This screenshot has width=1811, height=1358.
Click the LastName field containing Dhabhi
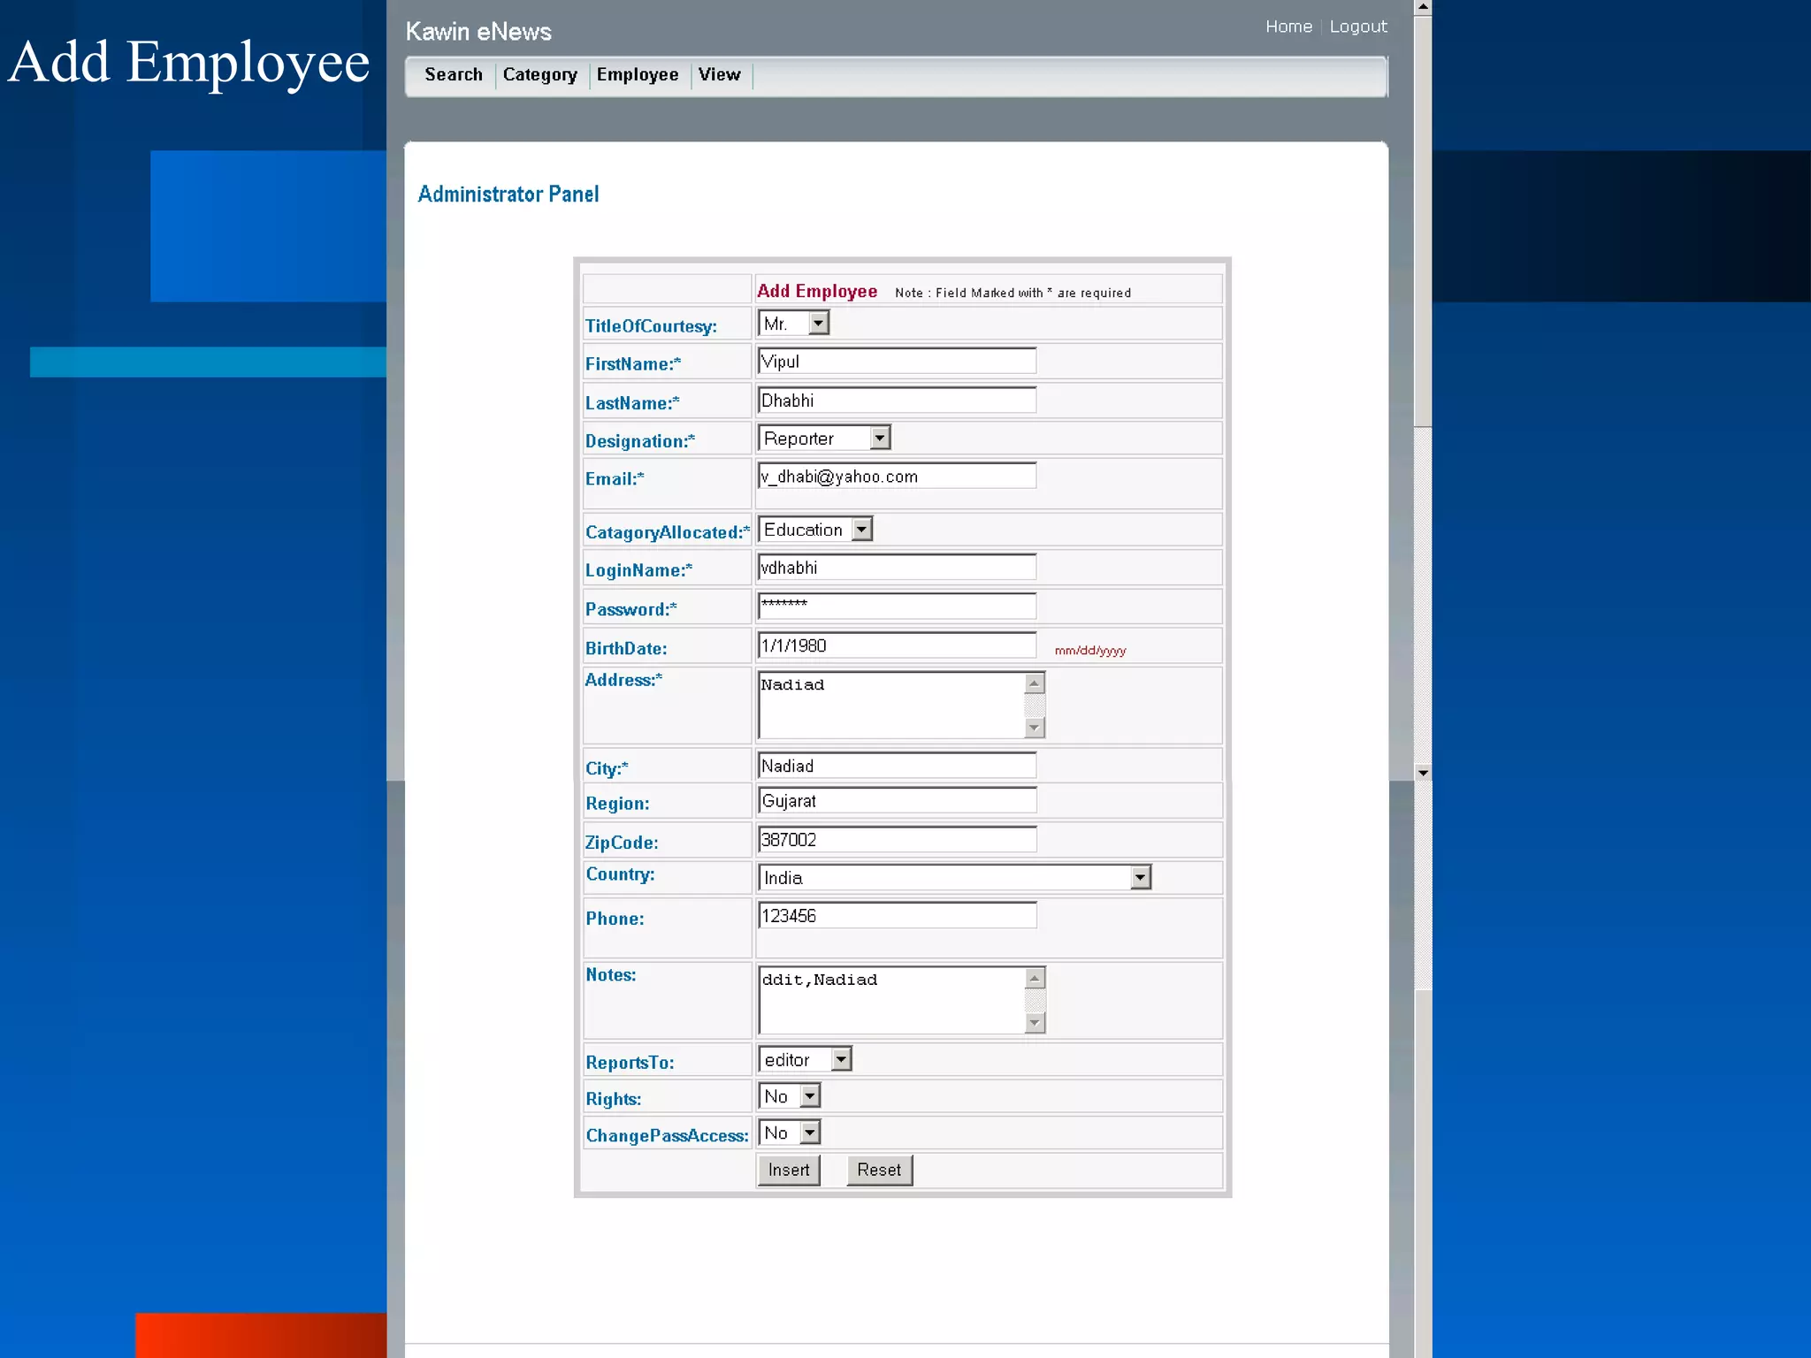tap(897, 400)
